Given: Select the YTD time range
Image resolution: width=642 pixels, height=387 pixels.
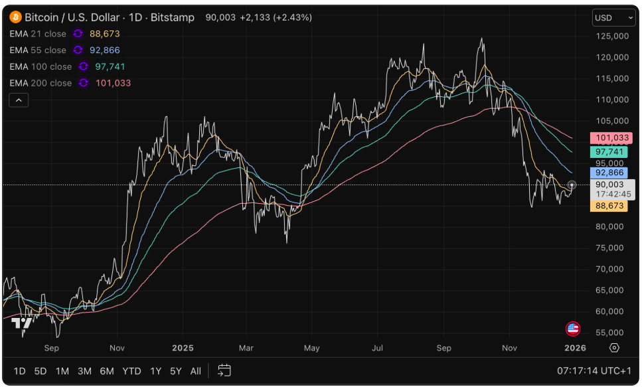Looking at the screenshot, I should pos(131,371).
